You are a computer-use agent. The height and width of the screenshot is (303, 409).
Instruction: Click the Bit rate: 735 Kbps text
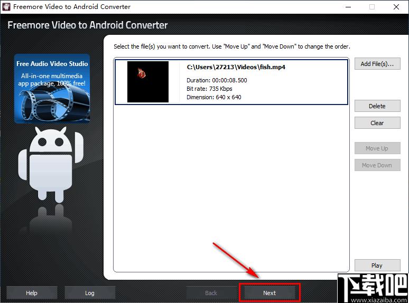209,89
